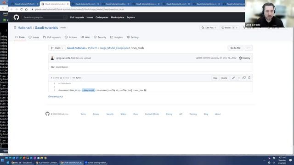Open the footer Security link
Image resolution: width=294 pixels, height=165 pixels.
110,114
